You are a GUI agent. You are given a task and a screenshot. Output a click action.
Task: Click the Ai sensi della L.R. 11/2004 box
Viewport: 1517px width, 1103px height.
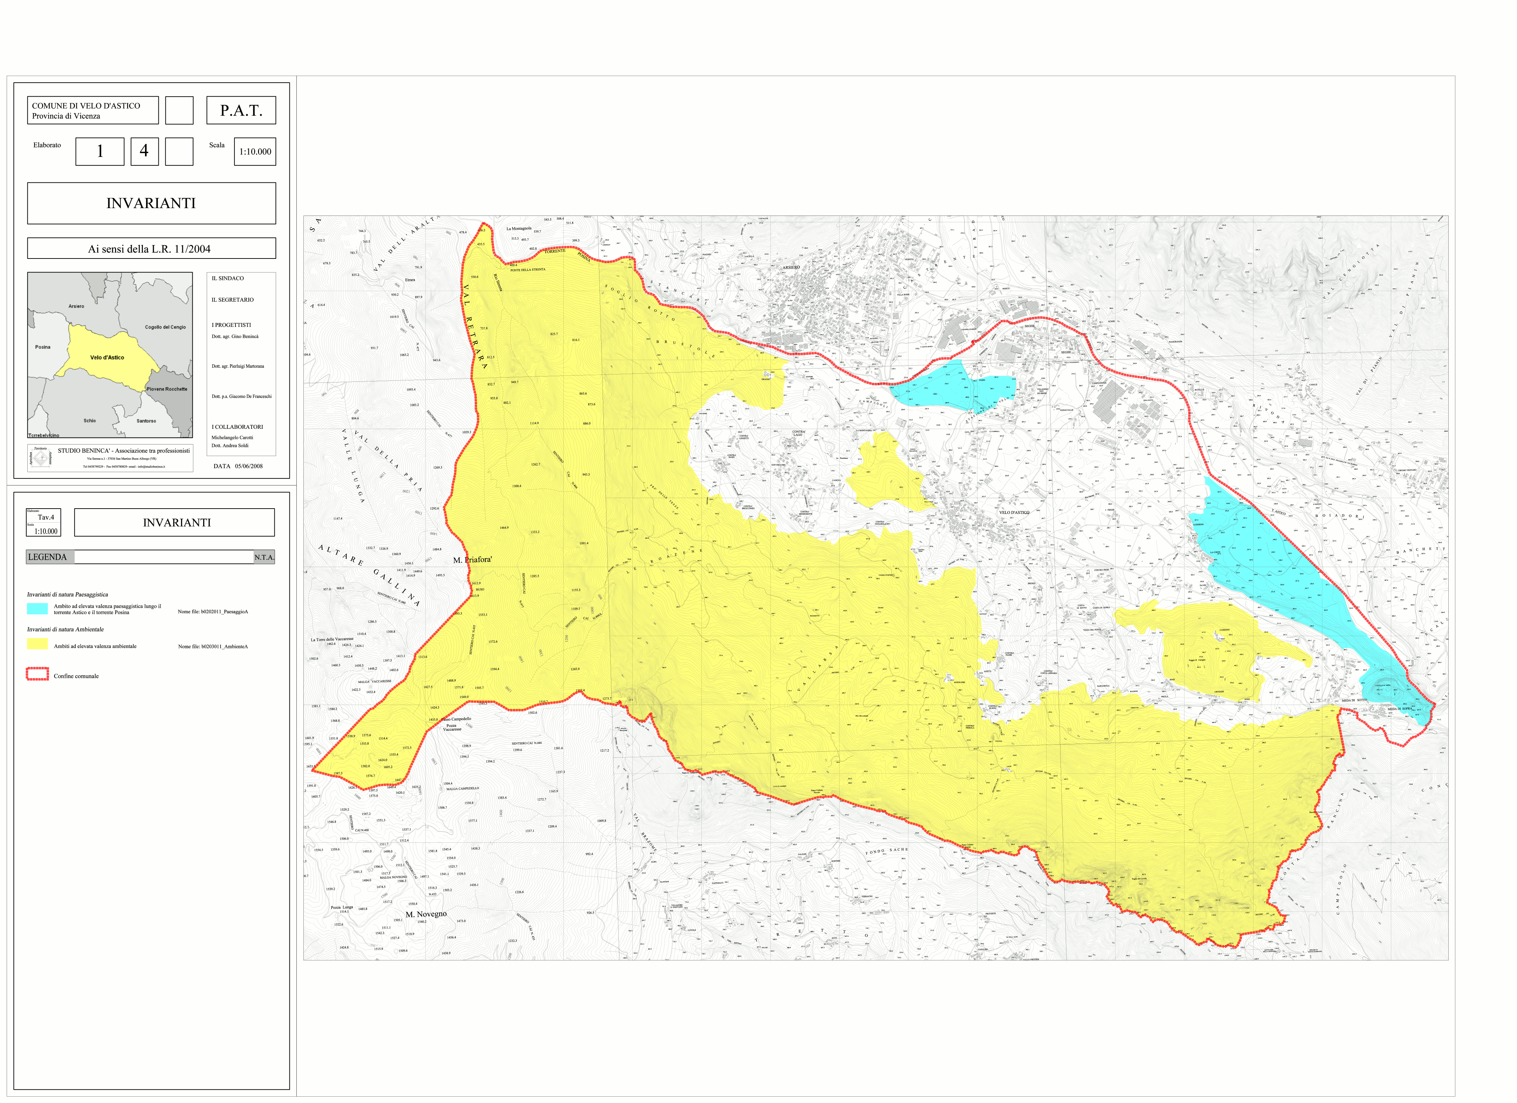click(x=151, y=249)
